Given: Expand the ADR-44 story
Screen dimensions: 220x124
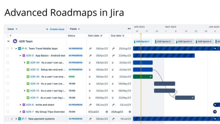Looking at the screenshot, I should [25, 62].
